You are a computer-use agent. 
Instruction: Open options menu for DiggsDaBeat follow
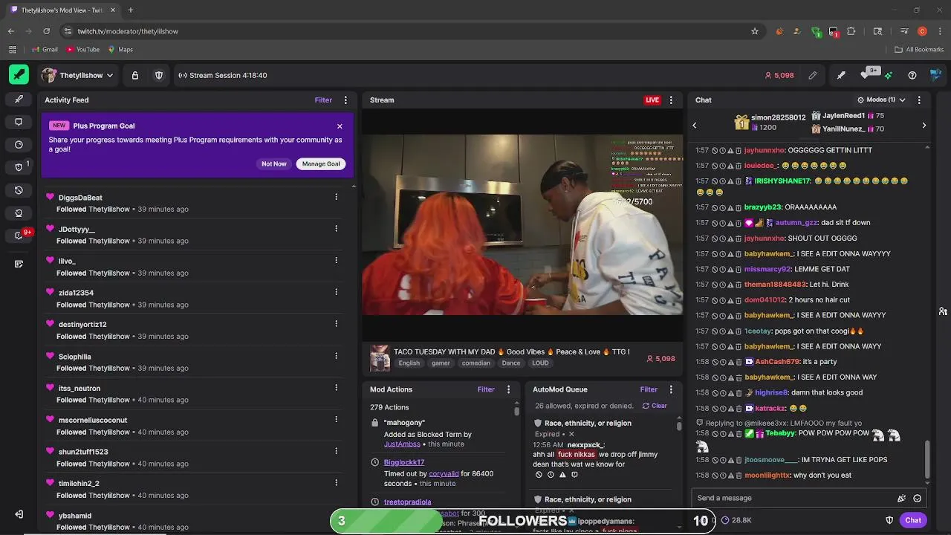pyautogui.click(x=336, y=197)
